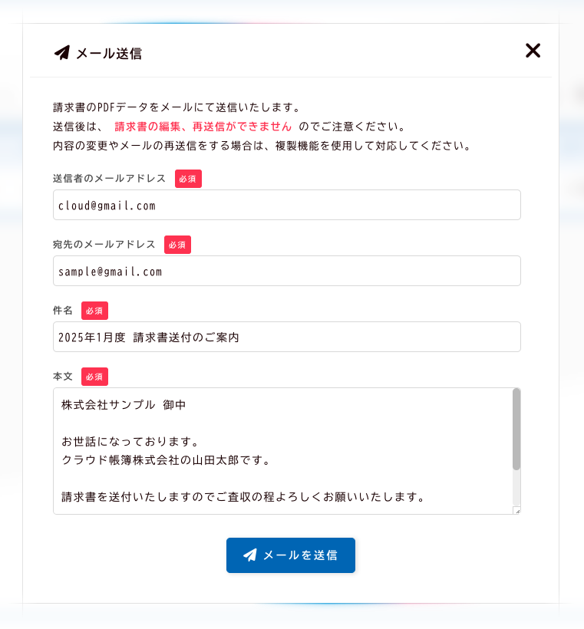
Task: Click the 必須 badge beside 宛先のメールアドレス
Action: (177, 245)
